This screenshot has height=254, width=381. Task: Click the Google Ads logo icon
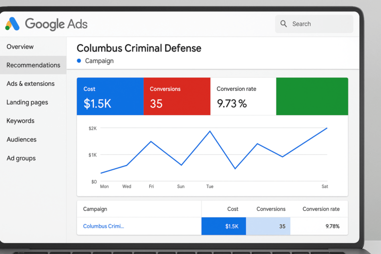coord(12,24)
